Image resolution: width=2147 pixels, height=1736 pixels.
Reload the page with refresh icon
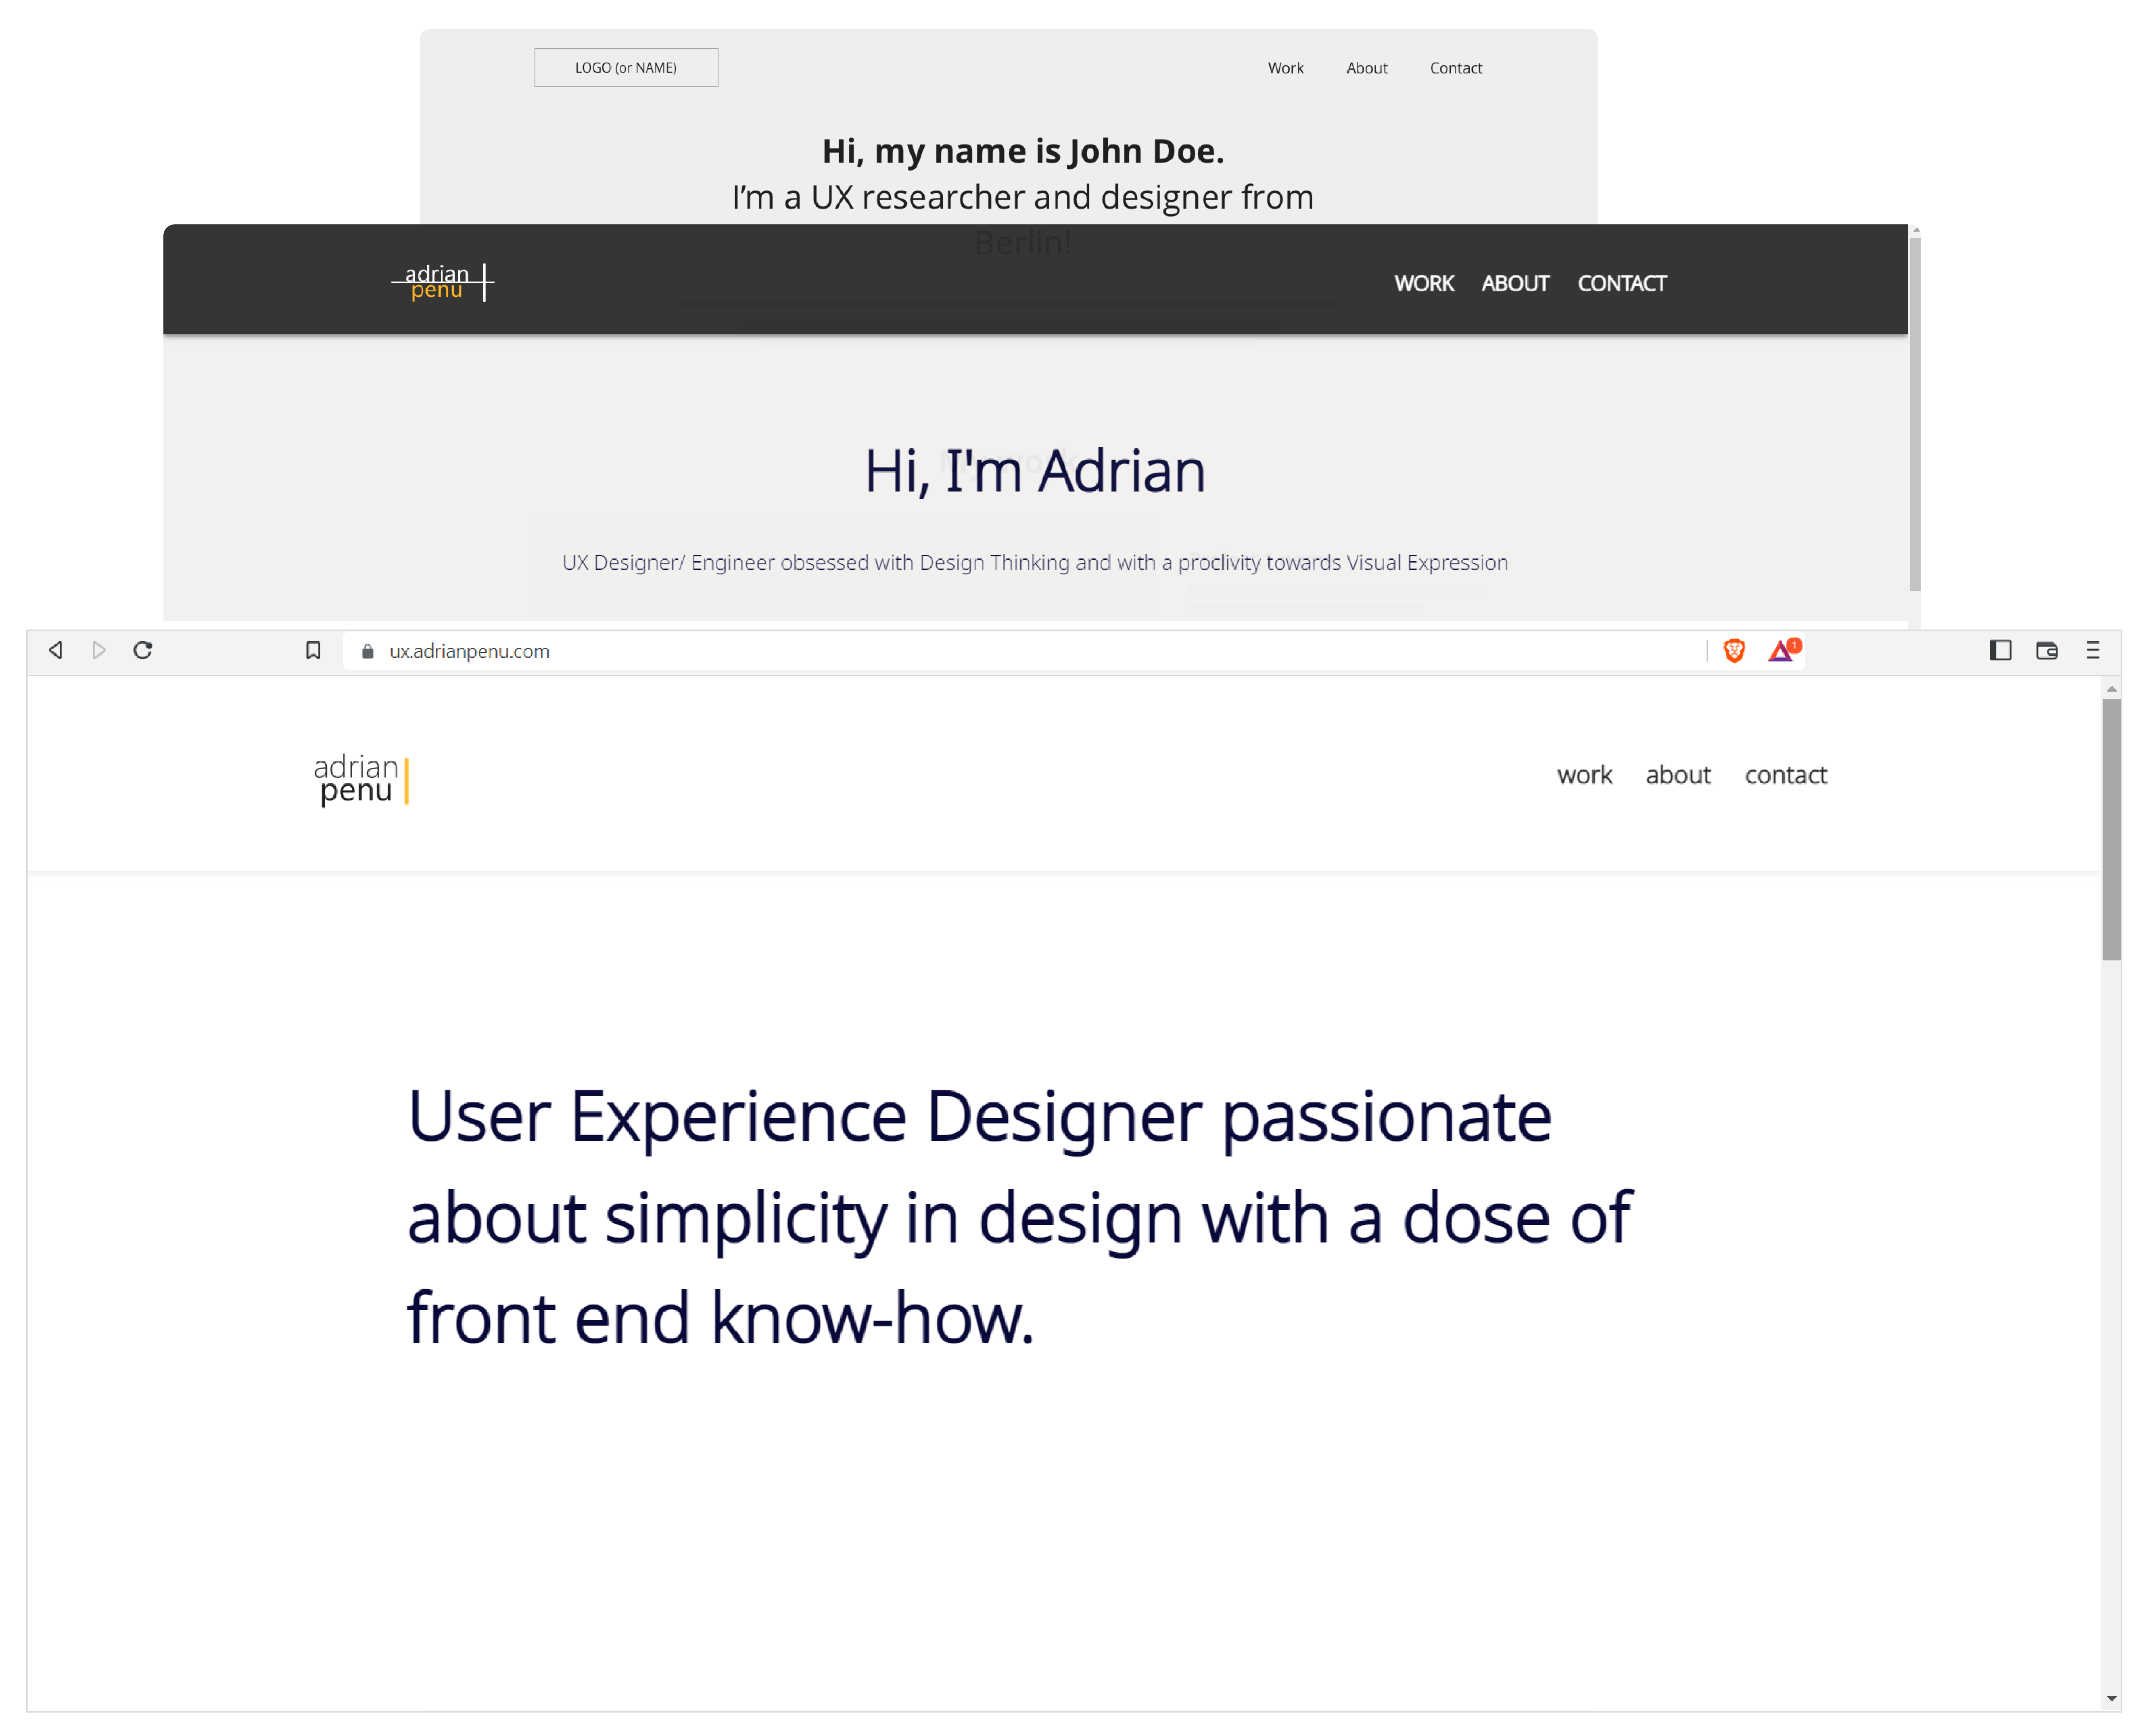143,651
